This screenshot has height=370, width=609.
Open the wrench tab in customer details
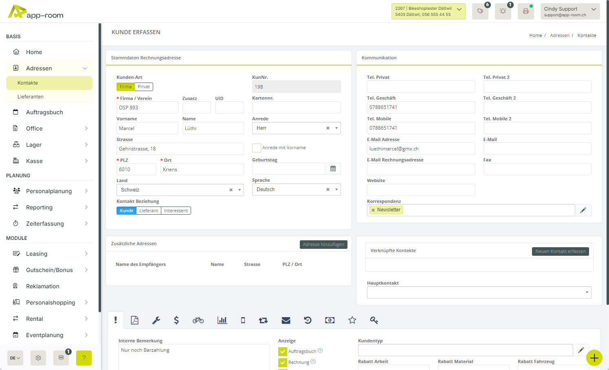point(156,320)
